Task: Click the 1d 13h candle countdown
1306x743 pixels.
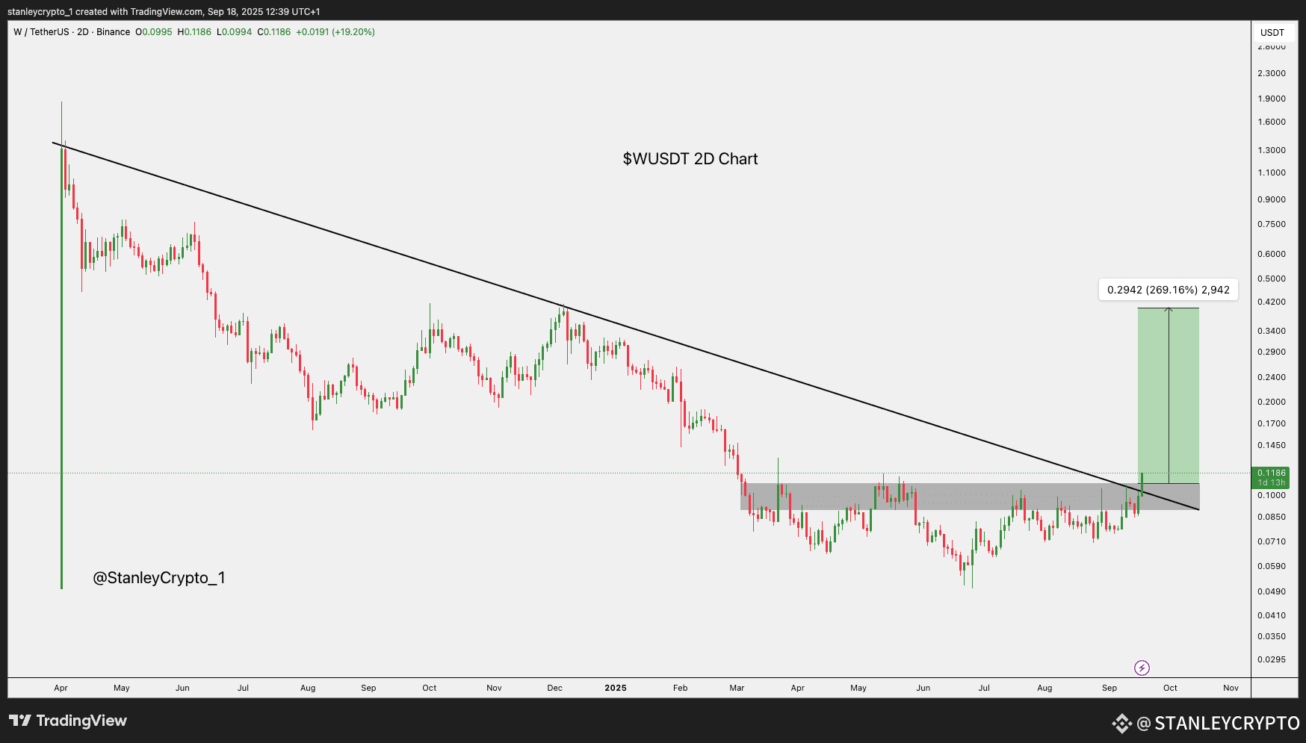Action: pyautogui.click(x=1272, y=483)
